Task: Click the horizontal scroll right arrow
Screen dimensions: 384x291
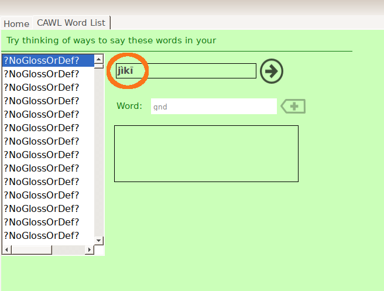Action: (90, 250)
